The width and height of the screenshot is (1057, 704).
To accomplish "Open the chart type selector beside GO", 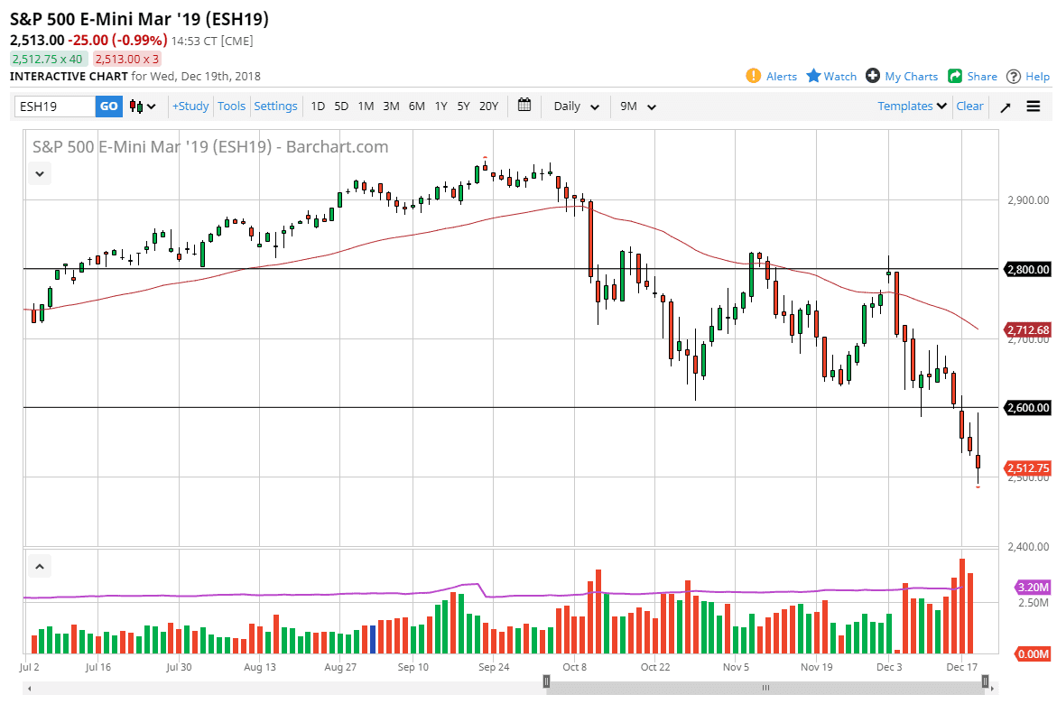I will click(142, 106).
